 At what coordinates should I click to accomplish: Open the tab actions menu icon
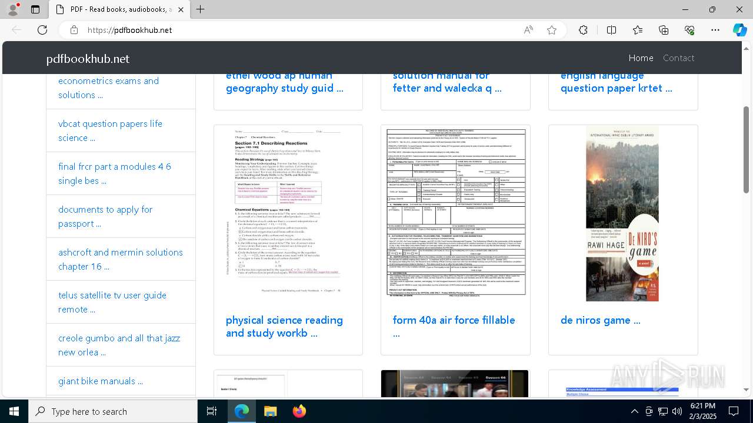[x=35, y=9]
